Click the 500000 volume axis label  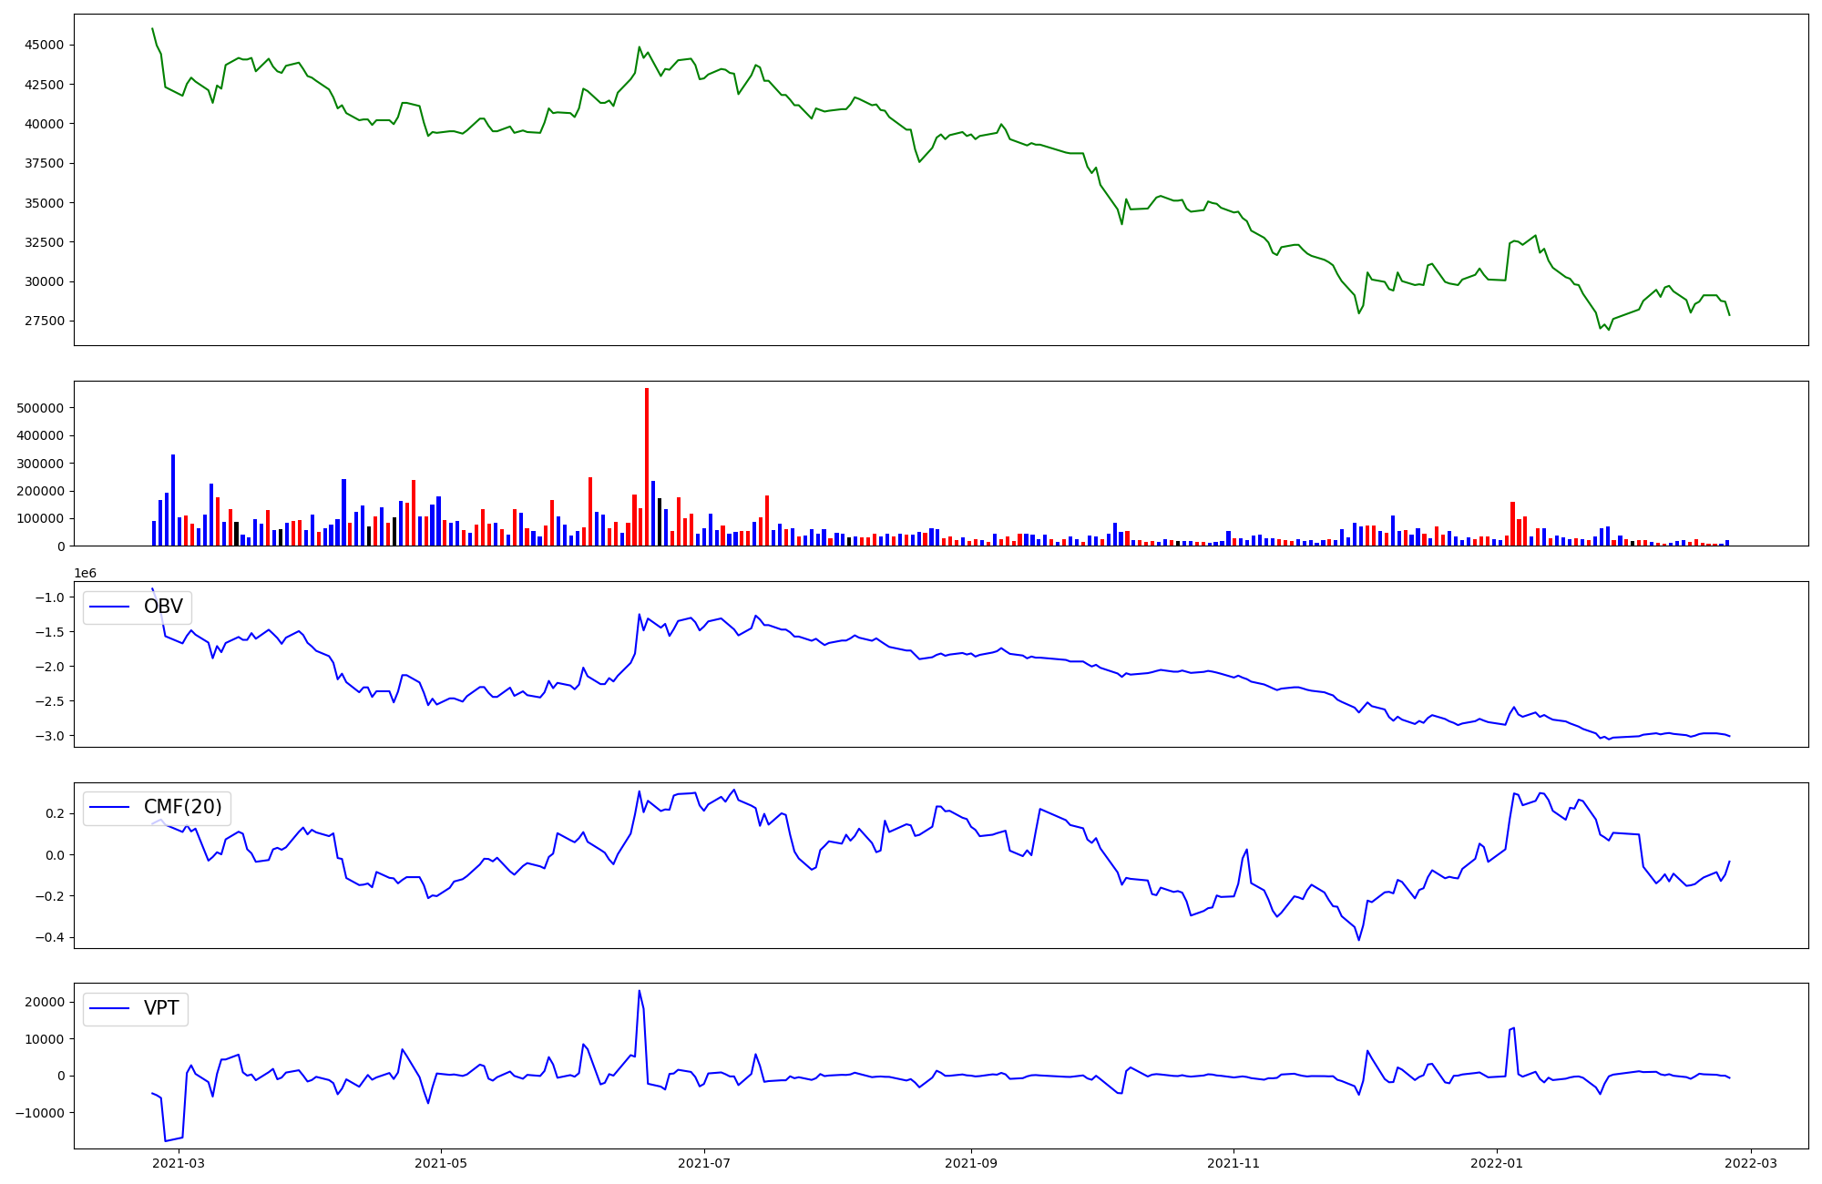coord(40,408)
